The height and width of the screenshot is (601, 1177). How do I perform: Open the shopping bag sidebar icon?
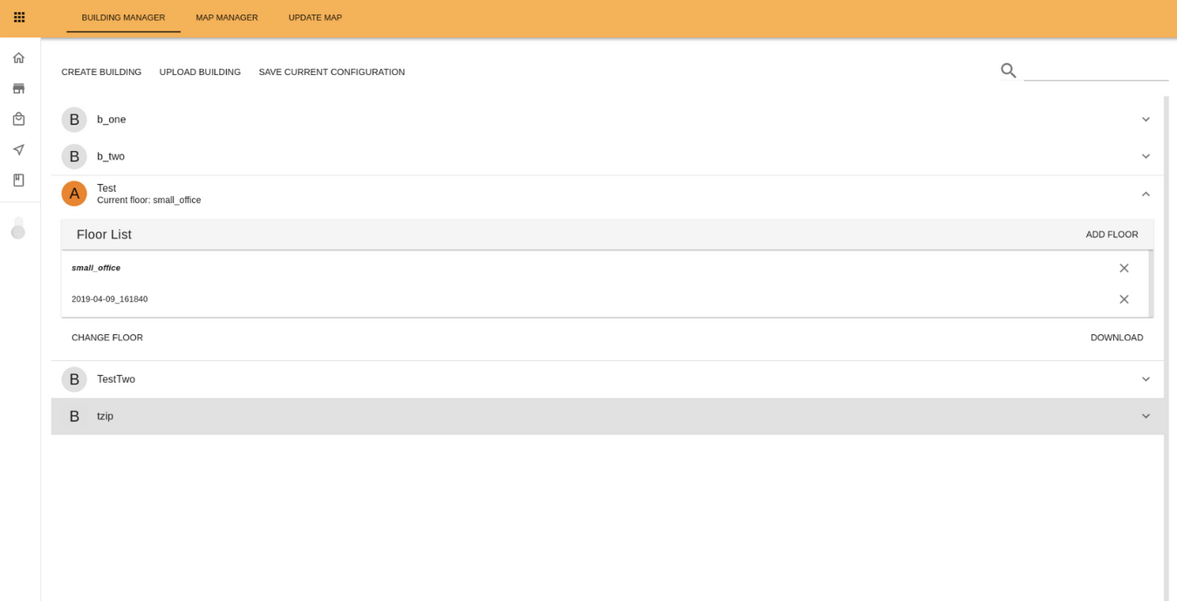coord(18,119)
